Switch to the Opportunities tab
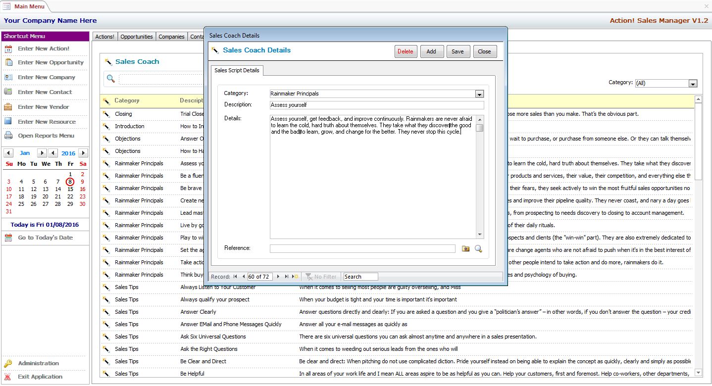The image size is (712, 386). coord(137,37)
